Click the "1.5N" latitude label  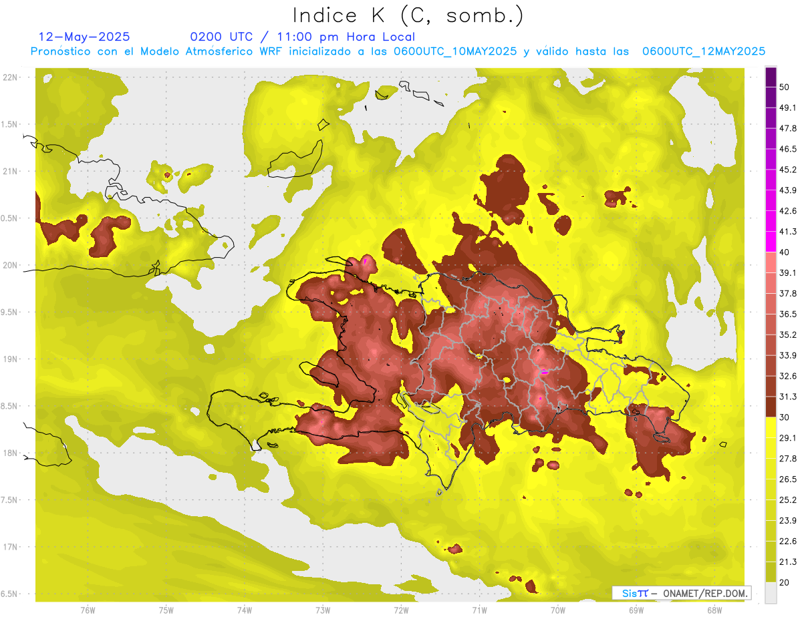pos(10,124)
